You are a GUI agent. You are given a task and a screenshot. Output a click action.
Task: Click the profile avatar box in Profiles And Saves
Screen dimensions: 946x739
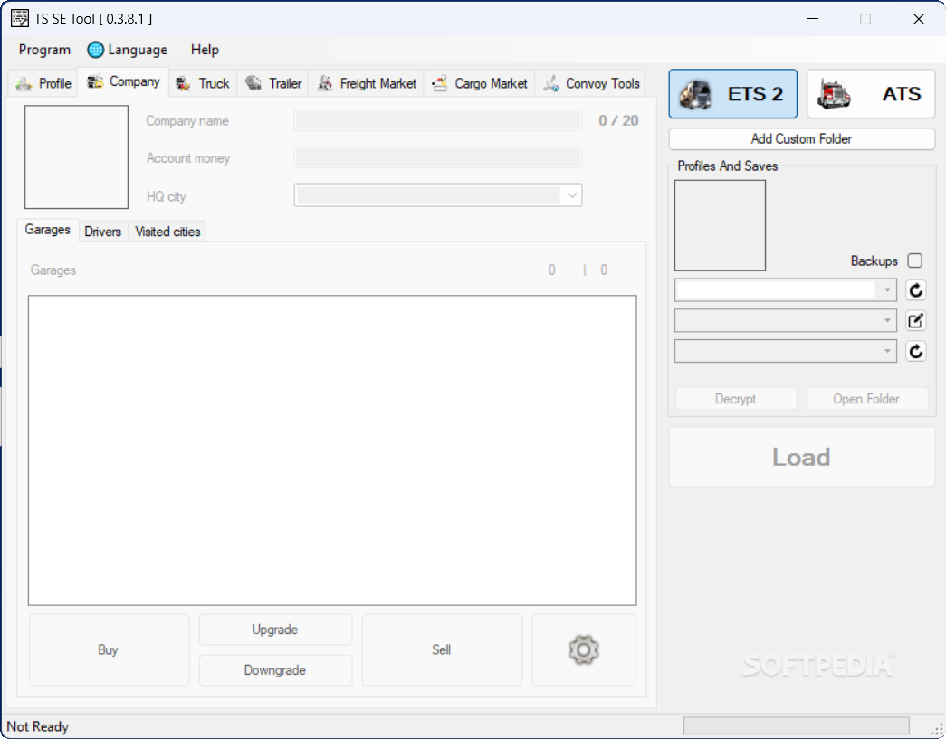click(x=720, y=225)
